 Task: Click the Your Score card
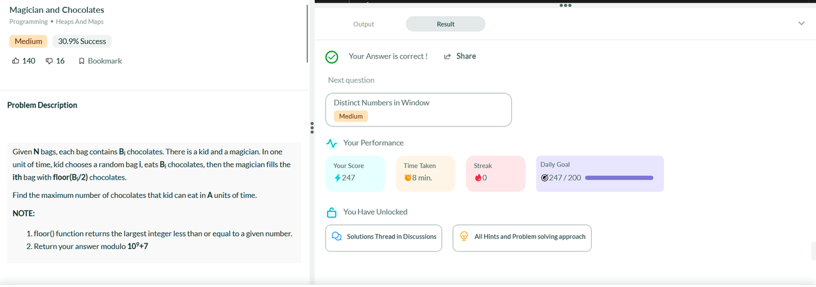tap(356, 173)
